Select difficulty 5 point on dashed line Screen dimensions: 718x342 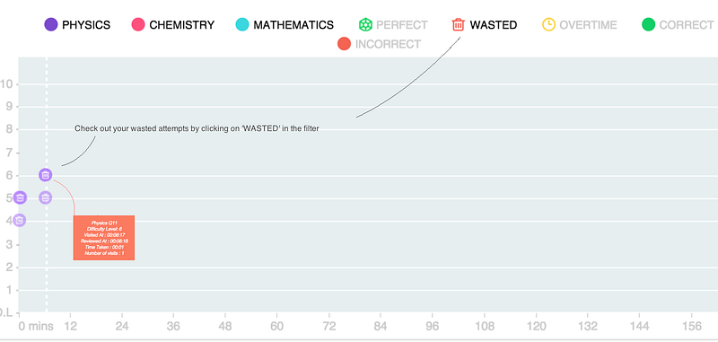[45, 197]
